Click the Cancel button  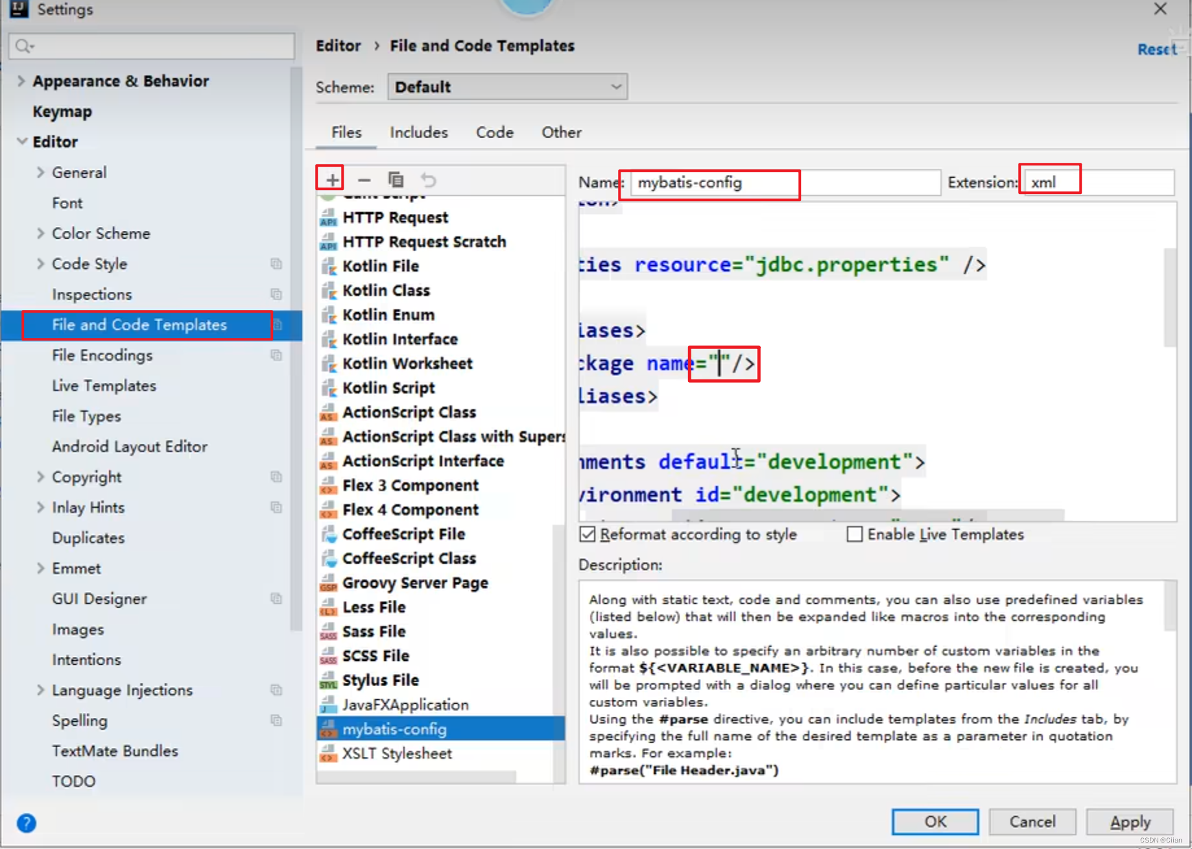point(1032,822)
